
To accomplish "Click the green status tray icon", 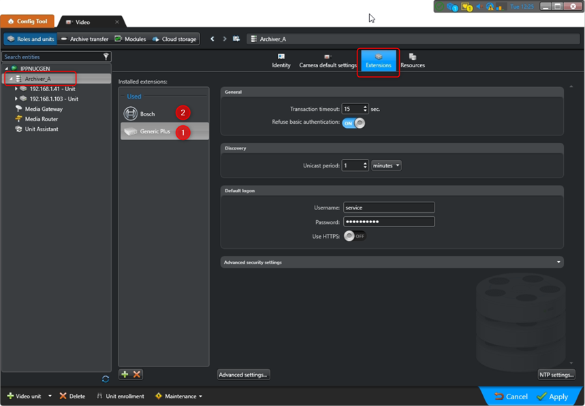I will [440, 6].
